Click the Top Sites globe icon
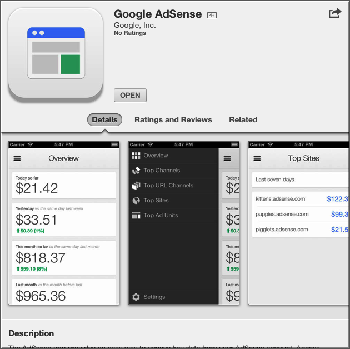Viewport: 350px width, 349px height. [136, 201]
